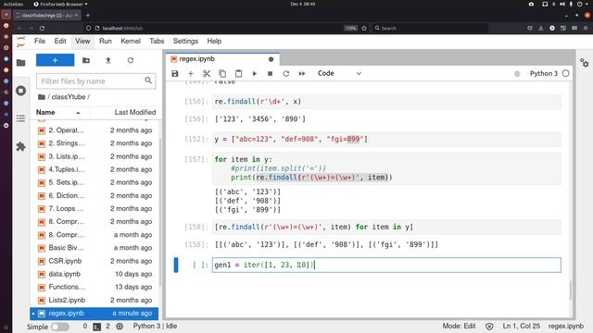Click cell with y = list assignment
This screenshot has height=333, width=593.
point(386,140)
